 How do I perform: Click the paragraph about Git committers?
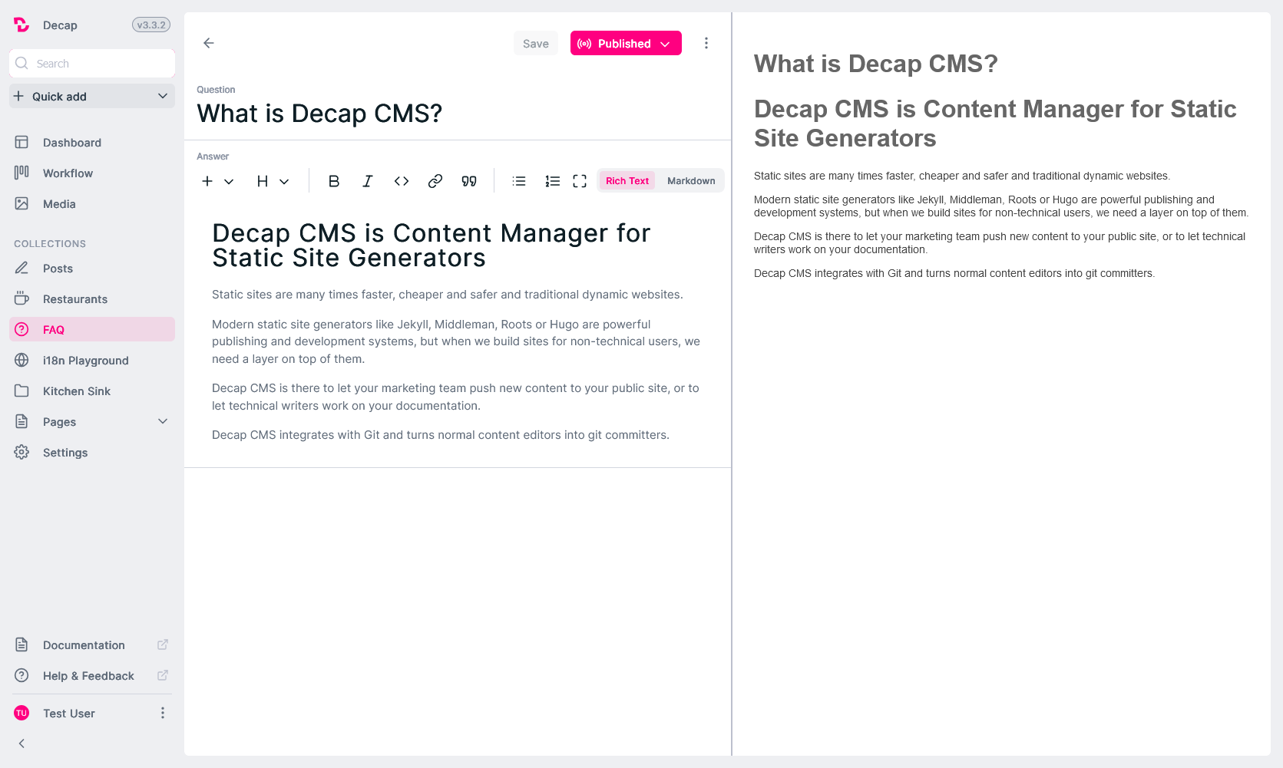point(441,435)
